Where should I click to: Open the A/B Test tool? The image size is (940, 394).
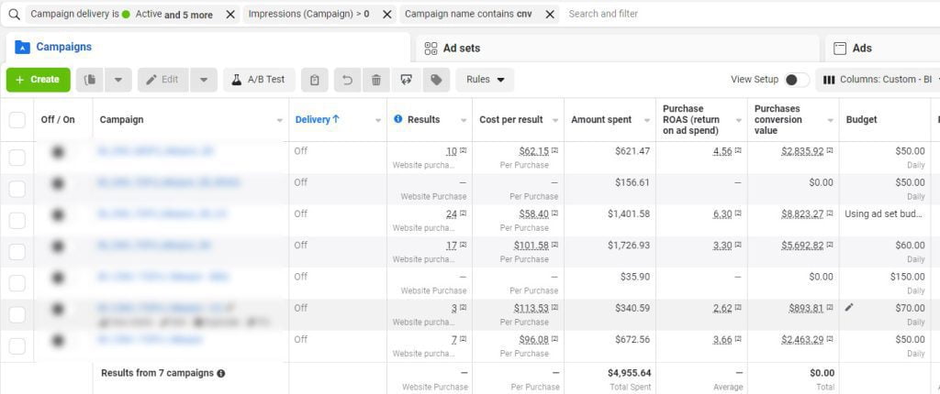[x=258, y=80]
